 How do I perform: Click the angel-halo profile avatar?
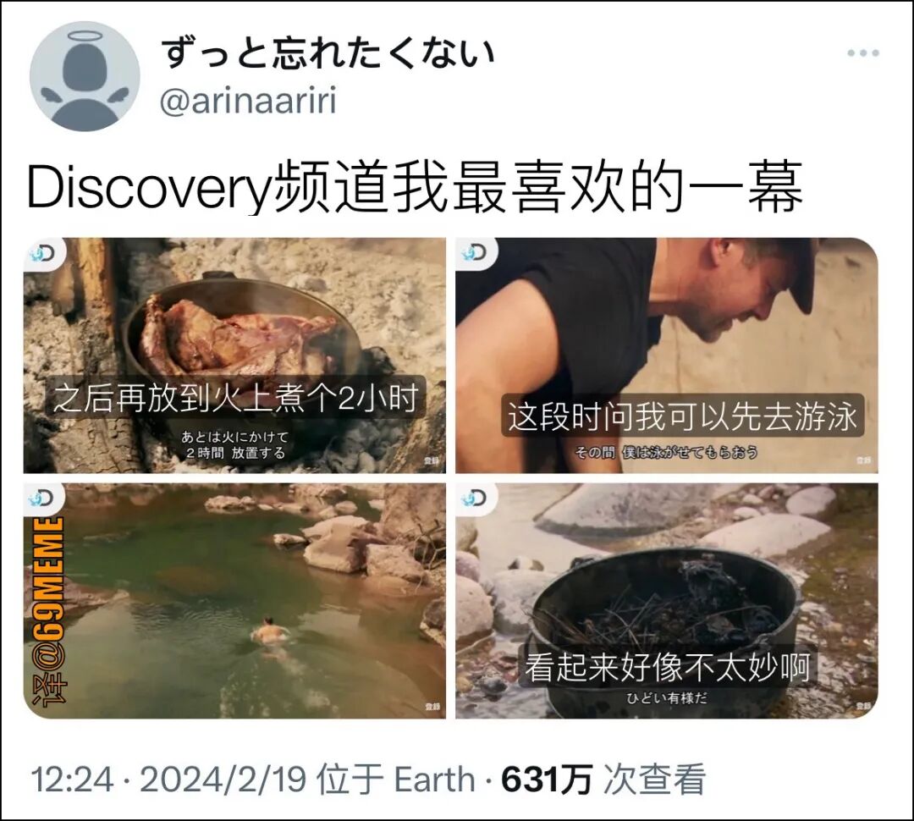[85, 76]
